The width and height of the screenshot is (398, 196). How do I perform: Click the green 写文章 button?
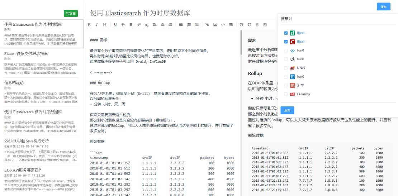tap(71, 14)
